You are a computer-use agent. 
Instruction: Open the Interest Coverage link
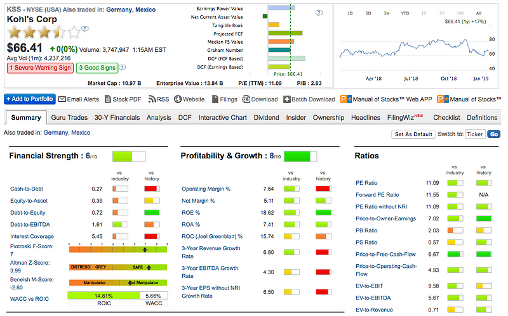[32, 236]
